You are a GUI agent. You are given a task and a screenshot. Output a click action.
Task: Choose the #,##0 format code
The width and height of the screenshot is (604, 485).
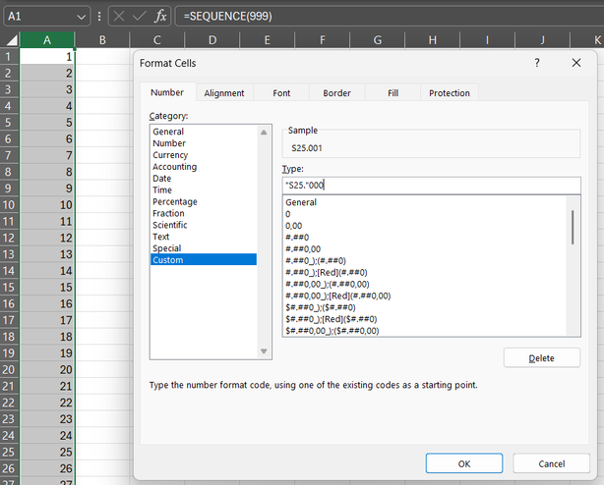297,237
